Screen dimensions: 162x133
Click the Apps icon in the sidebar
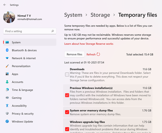[7, 74]
